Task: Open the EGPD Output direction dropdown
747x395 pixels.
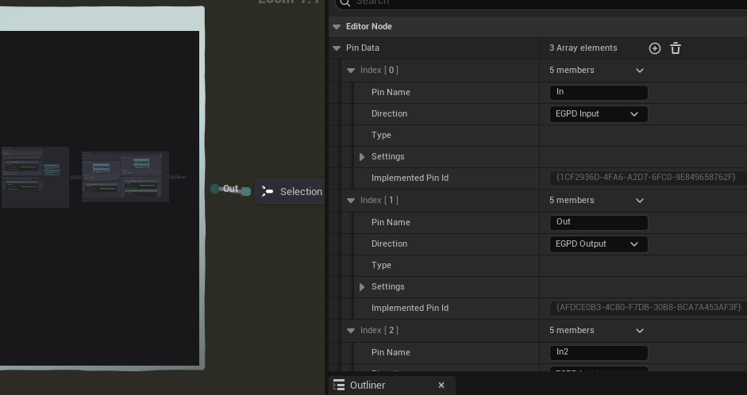Action: 599,244
